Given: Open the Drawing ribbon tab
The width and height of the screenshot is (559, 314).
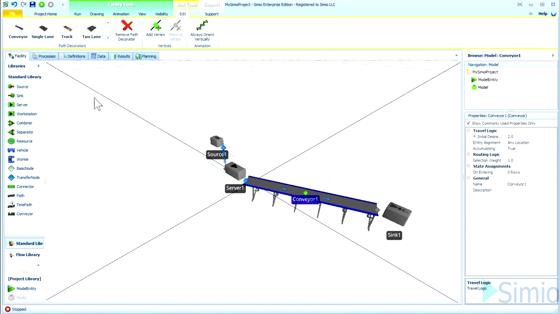Looking at the screenshot, I should pyautogui.click(x=97, y=14).
